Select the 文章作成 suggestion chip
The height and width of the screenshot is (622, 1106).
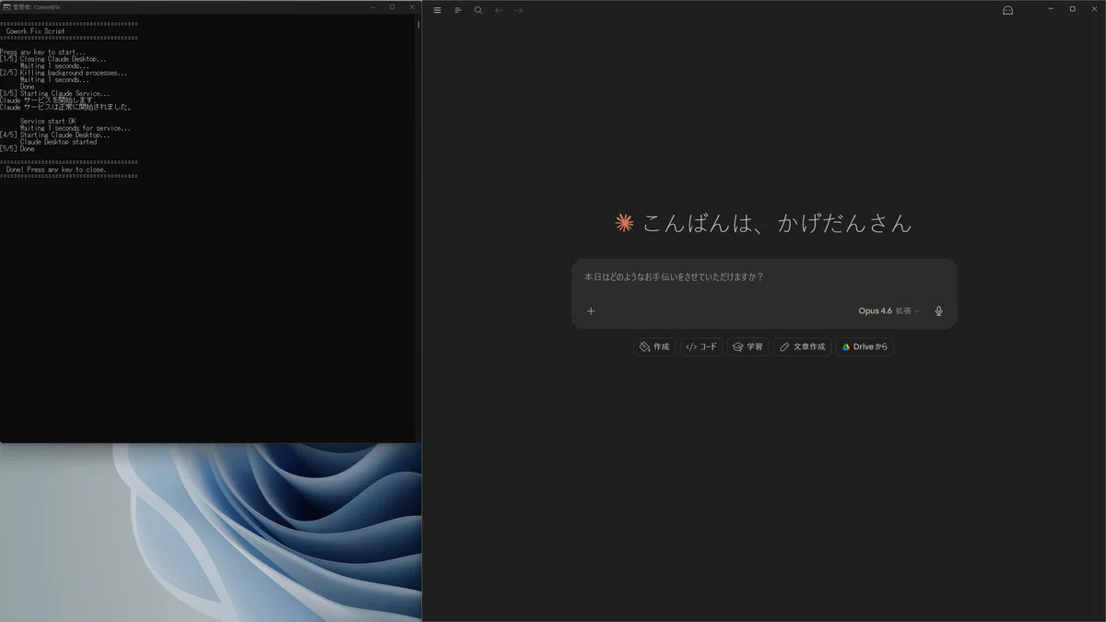tap(802, 346)
